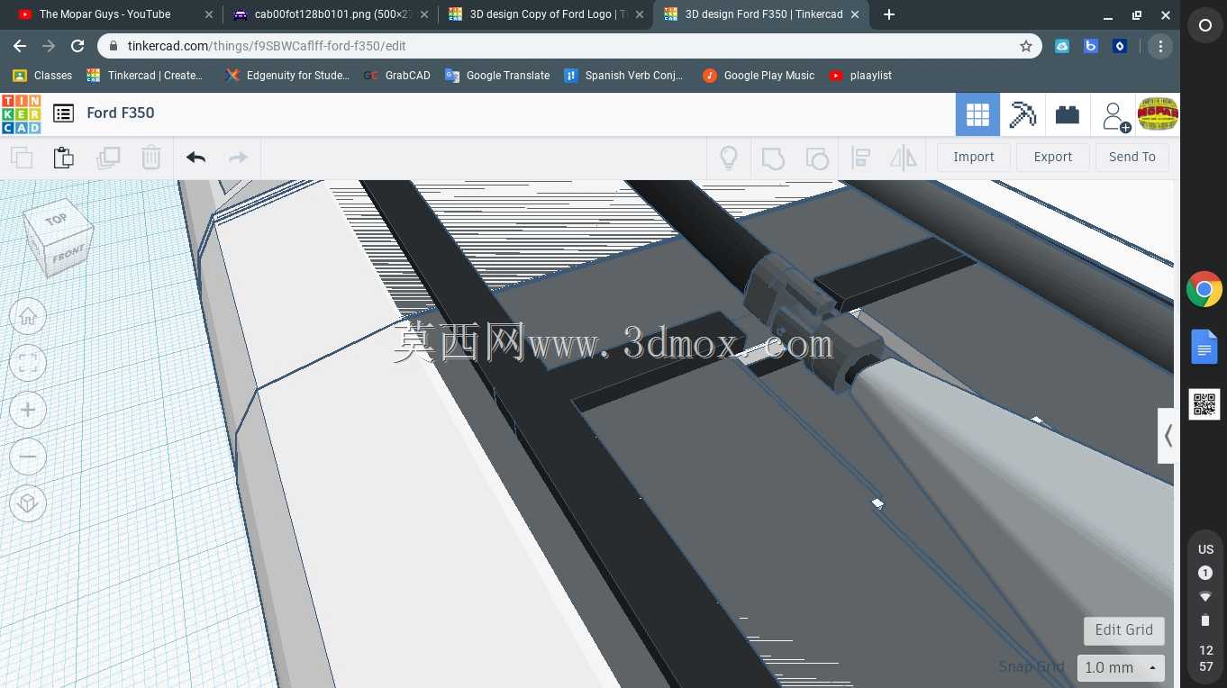Zoom in on the workplane
The width and height of the screenshot is (1227, 688).
28,411
